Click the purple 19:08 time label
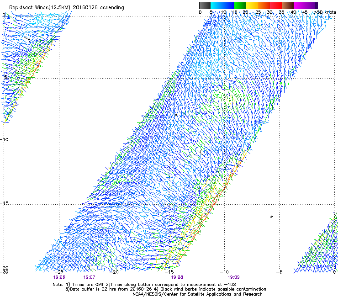338x297 pixels. [177, 277]
